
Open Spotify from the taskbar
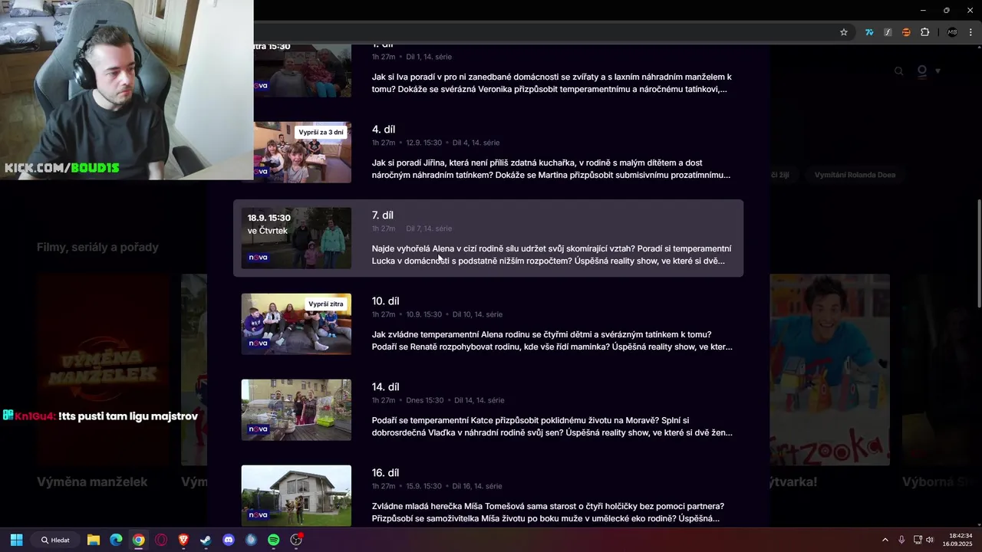pos(274,540)
